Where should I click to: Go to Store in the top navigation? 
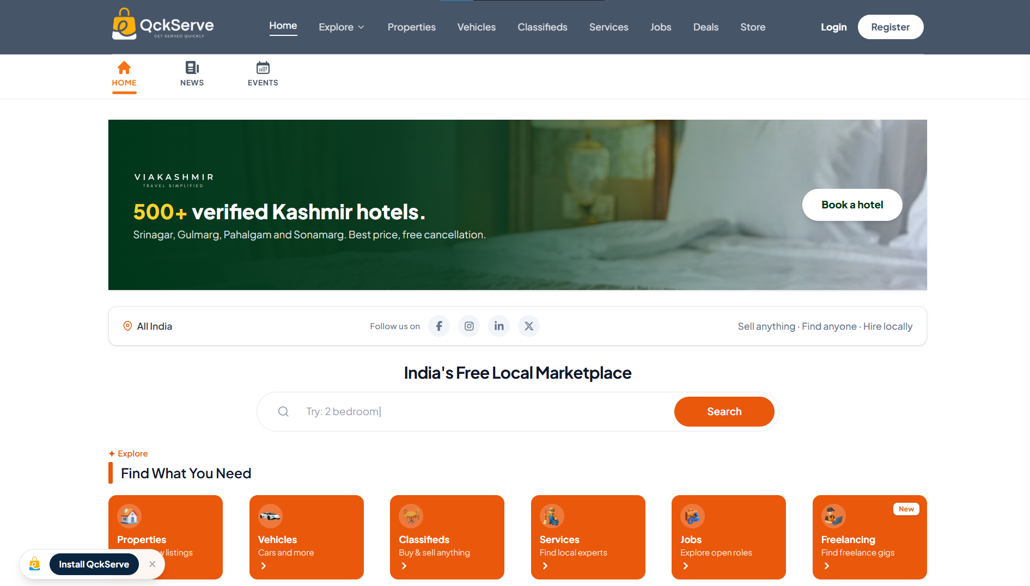[x=753, y=27]
